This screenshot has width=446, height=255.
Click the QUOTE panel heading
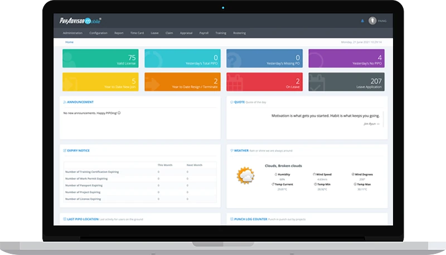pos(239,102)
